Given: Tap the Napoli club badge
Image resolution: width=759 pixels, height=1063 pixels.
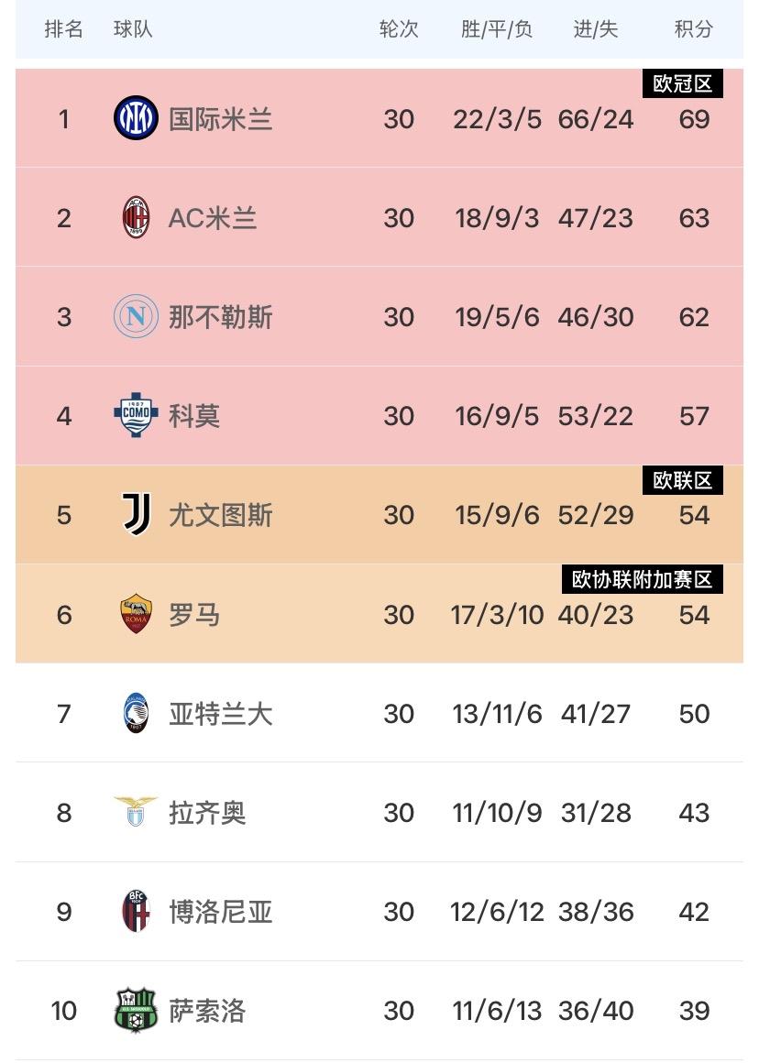Looking at the screenshot, I should coord(136,317).
